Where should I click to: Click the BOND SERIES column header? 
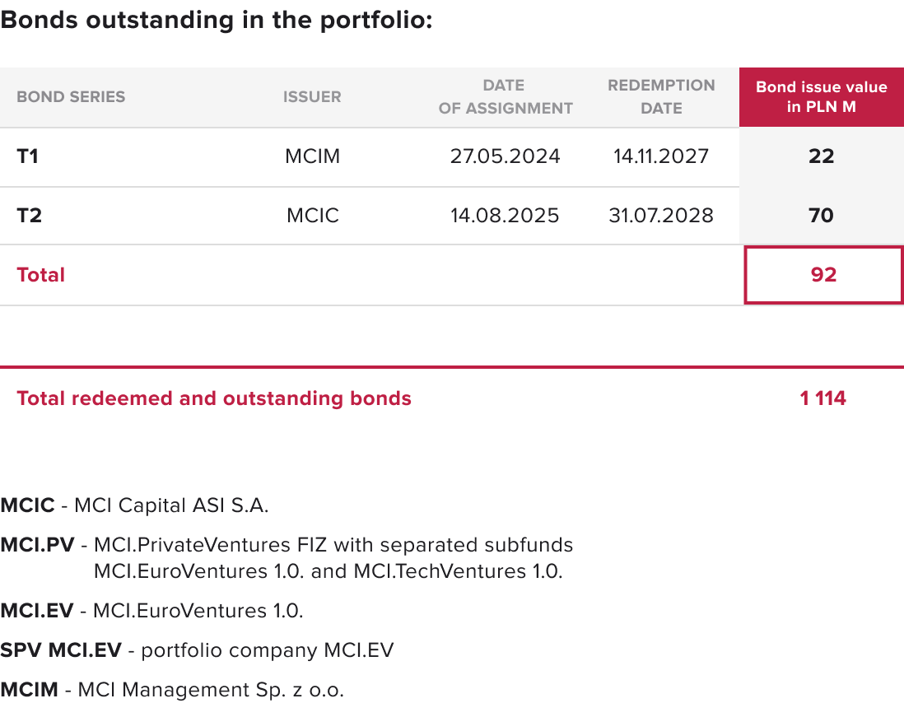click(71, 97)
